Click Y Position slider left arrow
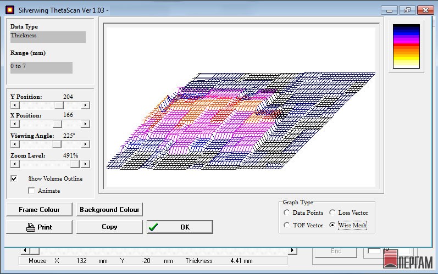Screen dimensions: 438x274 click(x=14, y=105)
